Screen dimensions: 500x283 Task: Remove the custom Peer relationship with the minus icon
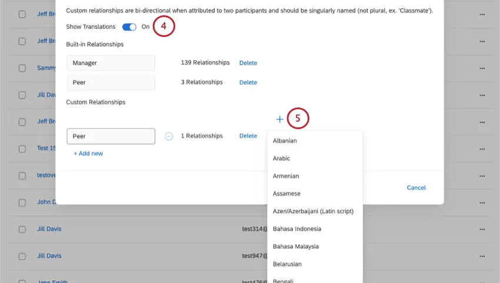coord(169,136)
